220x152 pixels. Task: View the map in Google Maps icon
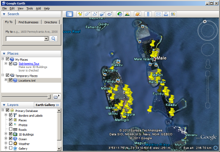[173, 14]
